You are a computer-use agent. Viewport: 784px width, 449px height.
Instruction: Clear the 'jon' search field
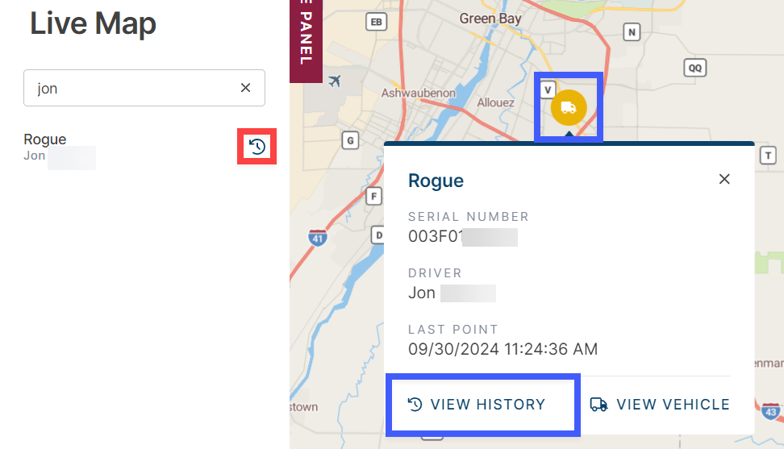[x=245, y=88]
